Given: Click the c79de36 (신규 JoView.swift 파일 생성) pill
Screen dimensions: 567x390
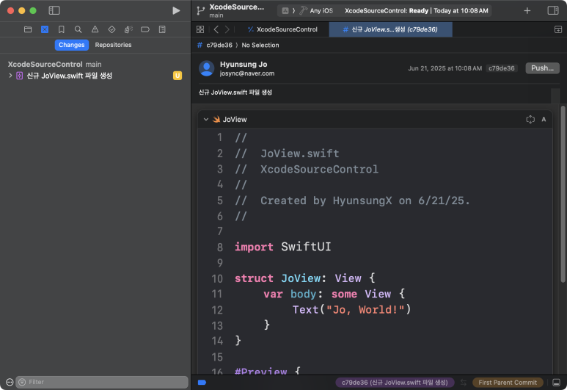Looking at the screenshot, I should click(395, 383).
